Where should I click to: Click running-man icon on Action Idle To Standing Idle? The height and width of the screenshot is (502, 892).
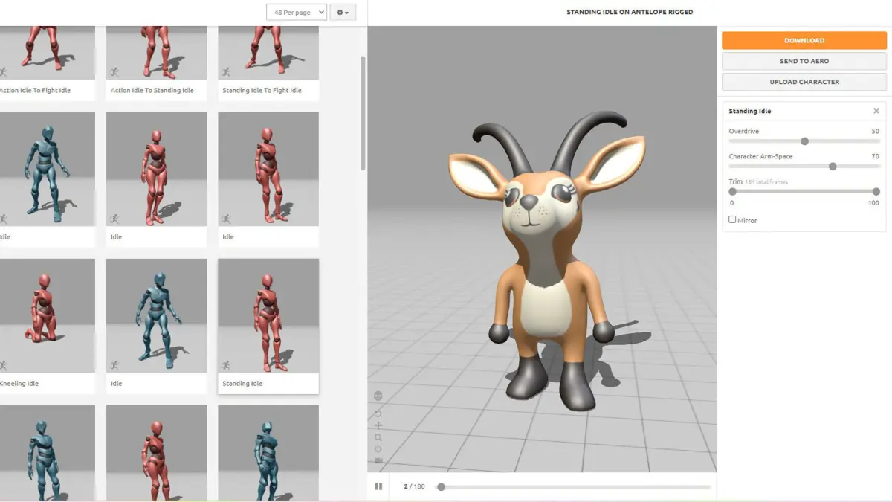point(114,72)
